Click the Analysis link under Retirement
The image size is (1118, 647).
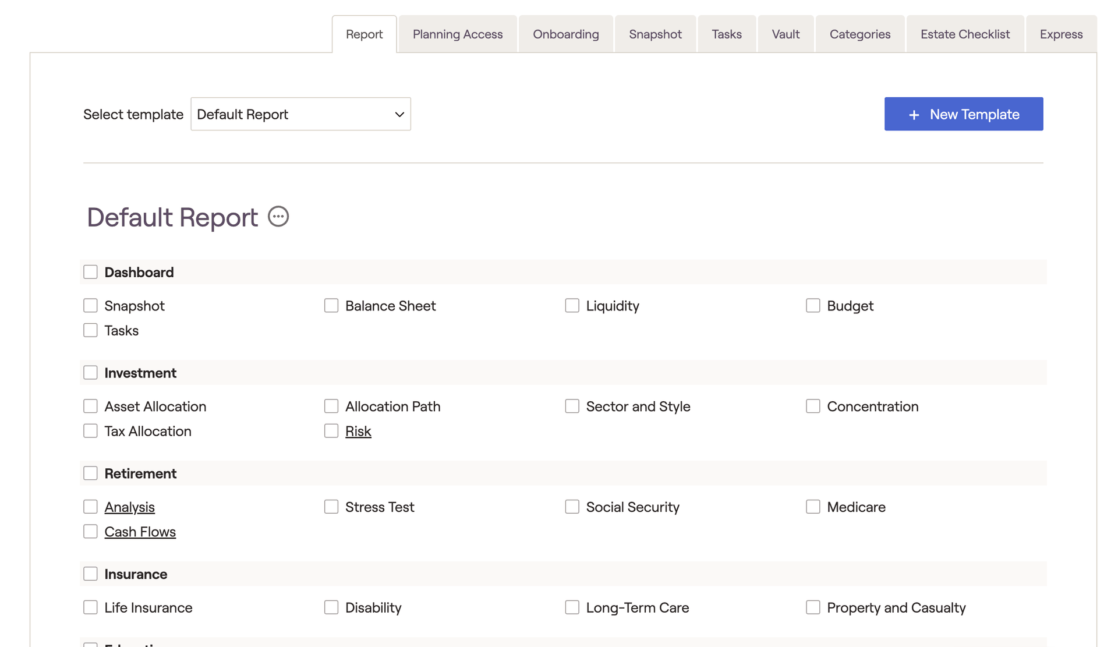[129, 507]
